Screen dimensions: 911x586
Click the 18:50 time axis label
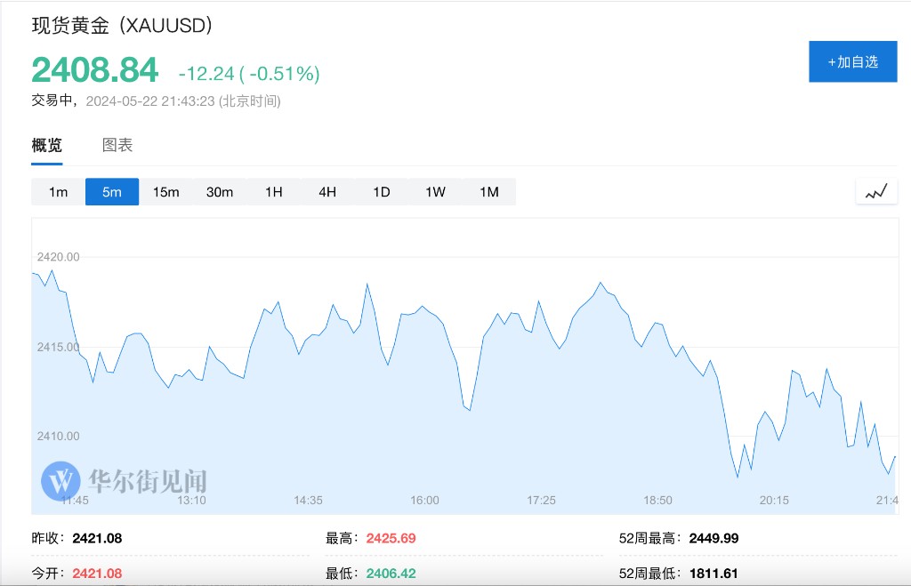point(657,501)
